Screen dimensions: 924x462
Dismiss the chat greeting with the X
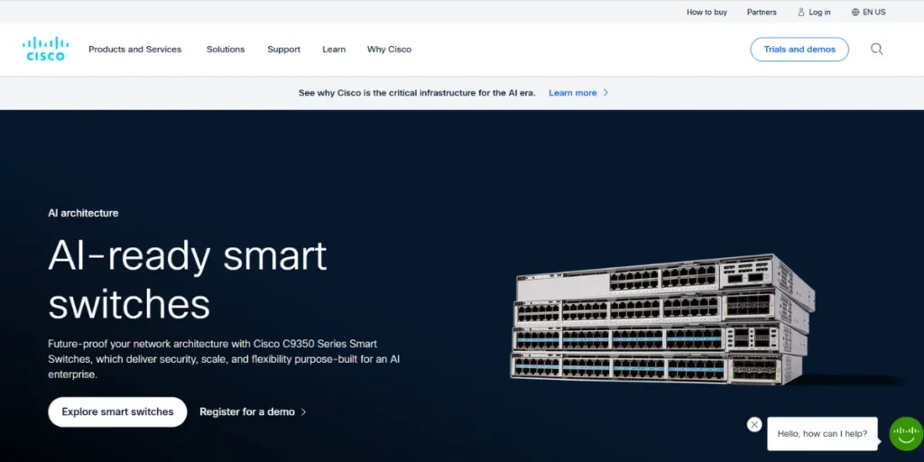tap(754, 424)
